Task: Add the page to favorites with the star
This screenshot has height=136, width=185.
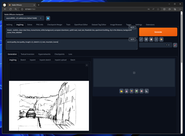Action: pyautogui.click(x=158, y=9)
